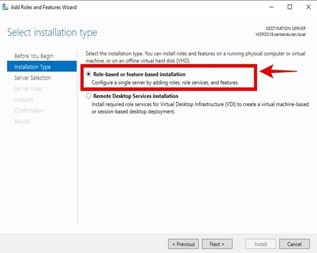Click the Select installation type heading

52,32
